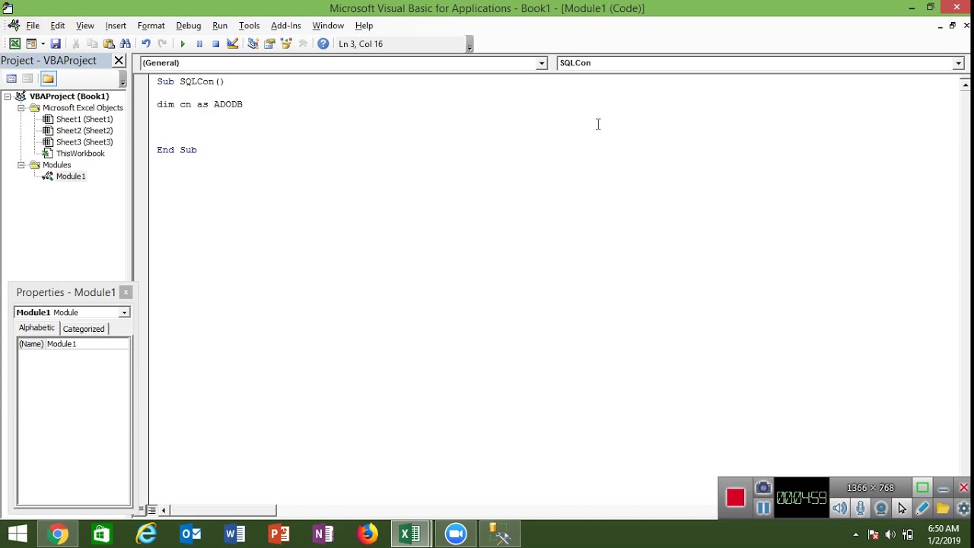
Task: Collapse the Modules folder node
Action: (21, 165)
